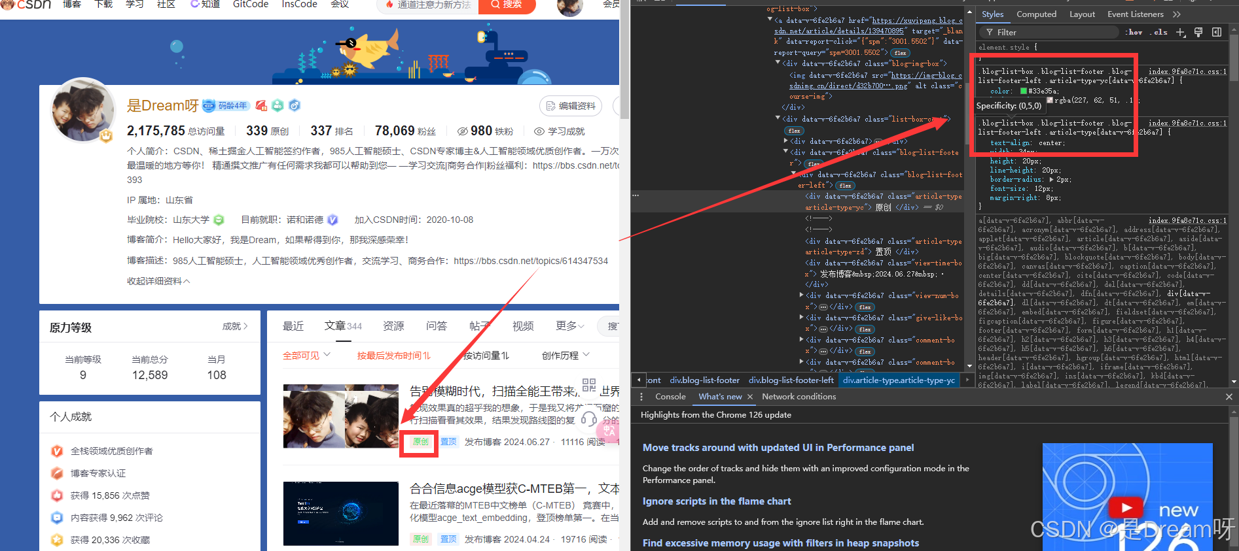The width and height of the screenshot is (1239, 551).
Task: Click the QR code floating icon
Action: 589,385
